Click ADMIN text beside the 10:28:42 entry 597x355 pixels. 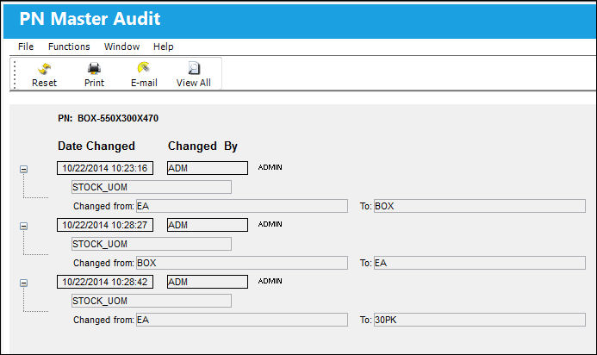[x=270, y=281]
